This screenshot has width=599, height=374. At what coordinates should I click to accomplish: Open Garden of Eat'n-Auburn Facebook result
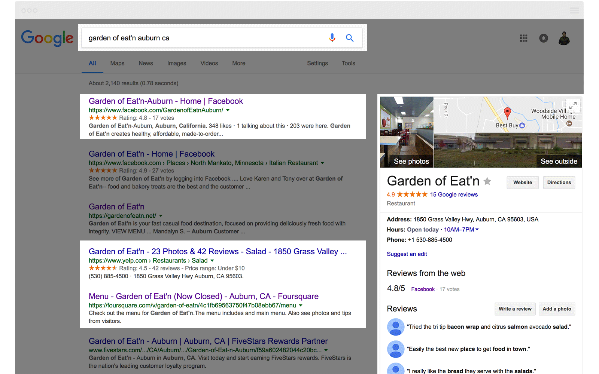(166, 101)
